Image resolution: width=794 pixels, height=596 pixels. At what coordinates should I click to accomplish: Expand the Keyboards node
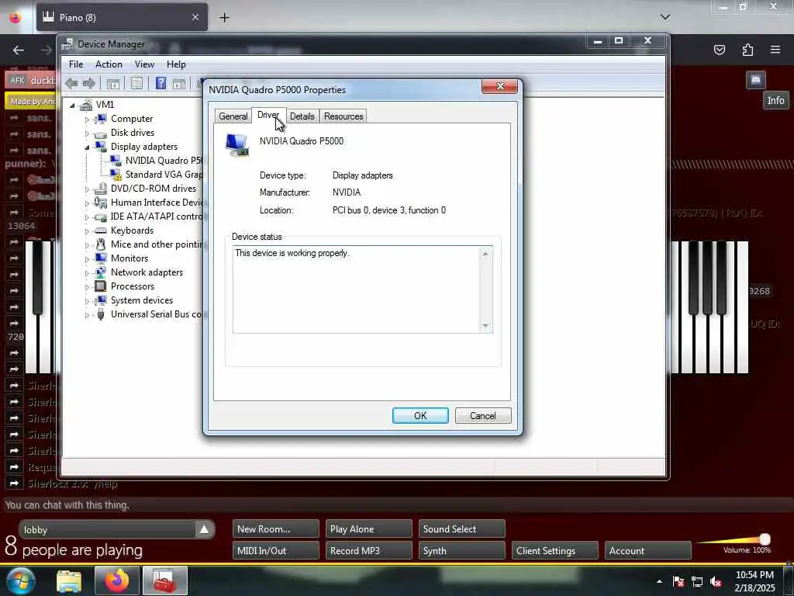pyautogui.click(x=87, y=231)
